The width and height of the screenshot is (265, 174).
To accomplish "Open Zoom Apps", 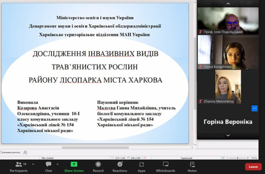I will (141, 167).
